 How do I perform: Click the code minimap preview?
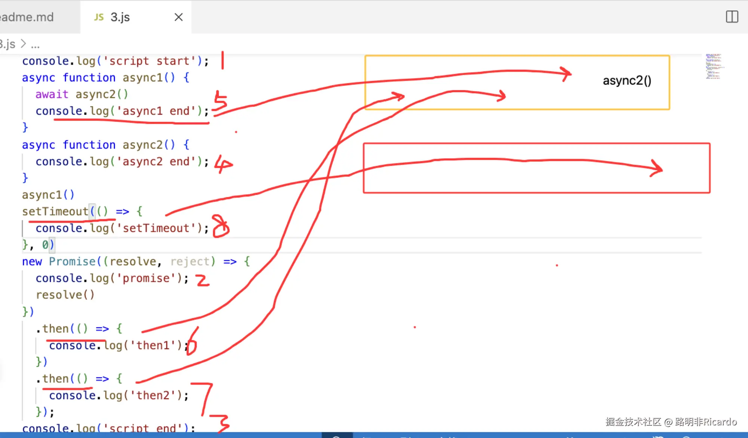[713, 66]
